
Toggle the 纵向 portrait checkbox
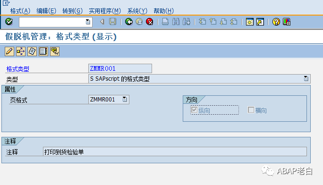coord(194,110)
